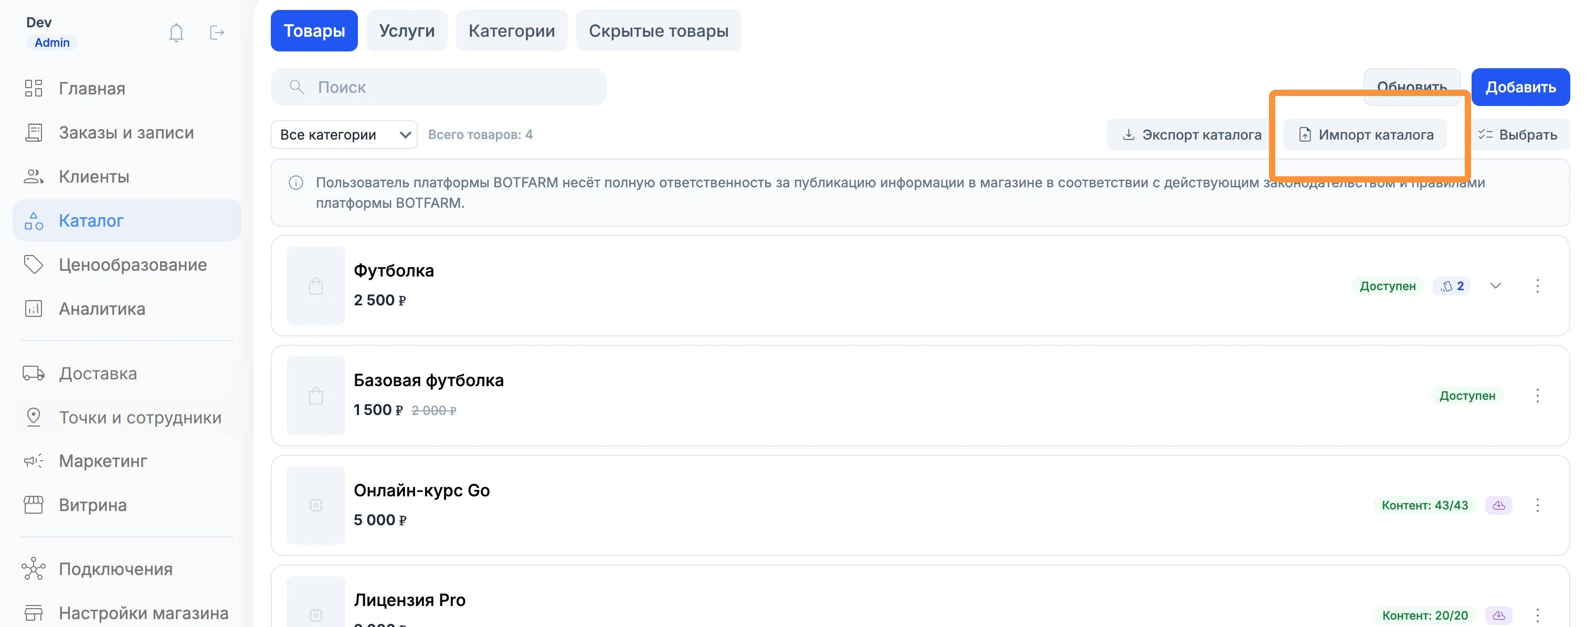The height and width of the screenshot is (627, 1586).
Task: Click Контент: 43/43 badge
Action: [x=1425, y=505]
